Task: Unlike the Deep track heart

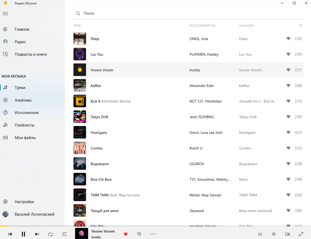Action: click(288, 39)
